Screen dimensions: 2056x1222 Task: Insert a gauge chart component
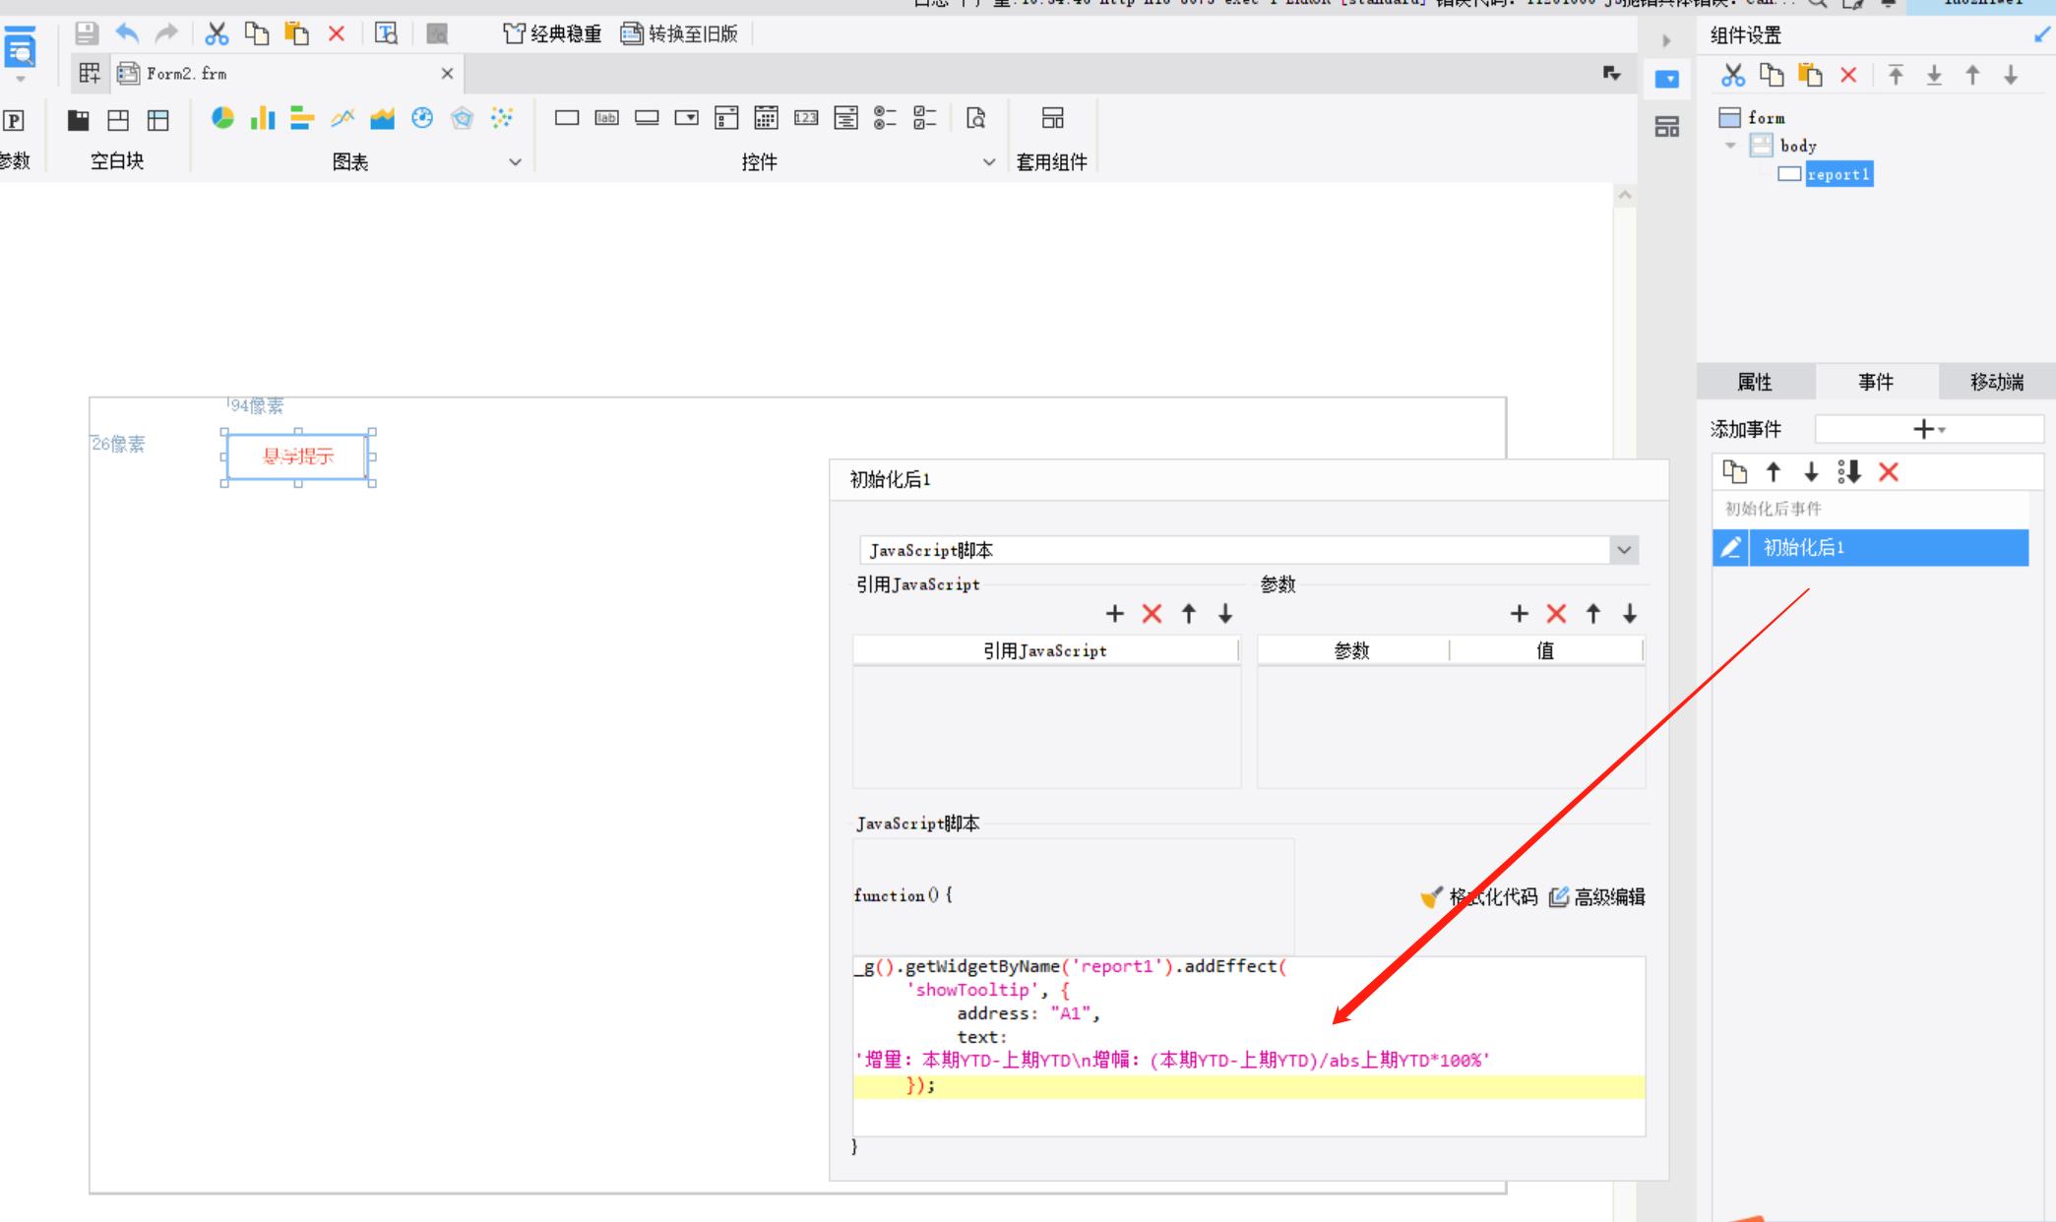422,119
